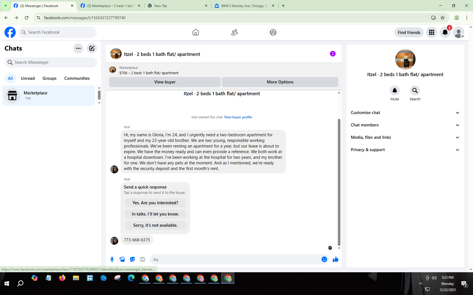The image size is (473, 295).
Task: Open a new browser tab
Action: click(283, 6)
